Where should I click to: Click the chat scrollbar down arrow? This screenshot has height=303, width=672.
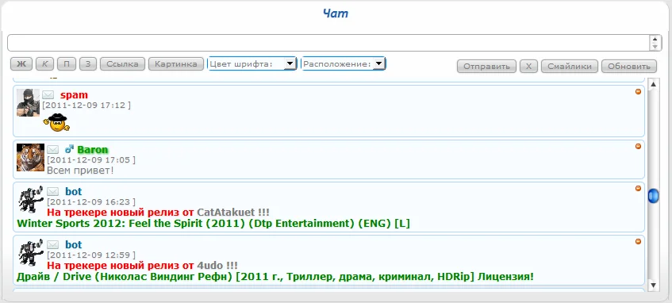[653, 285]
